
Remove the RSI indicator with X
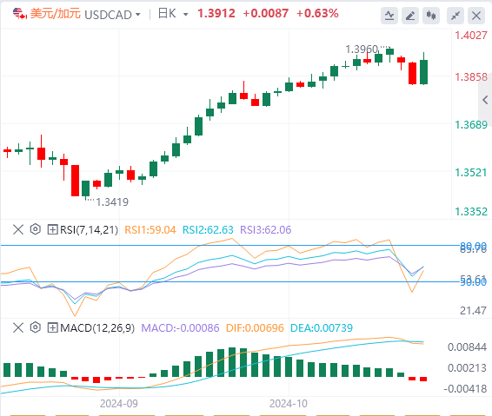(x=18, y=229)
